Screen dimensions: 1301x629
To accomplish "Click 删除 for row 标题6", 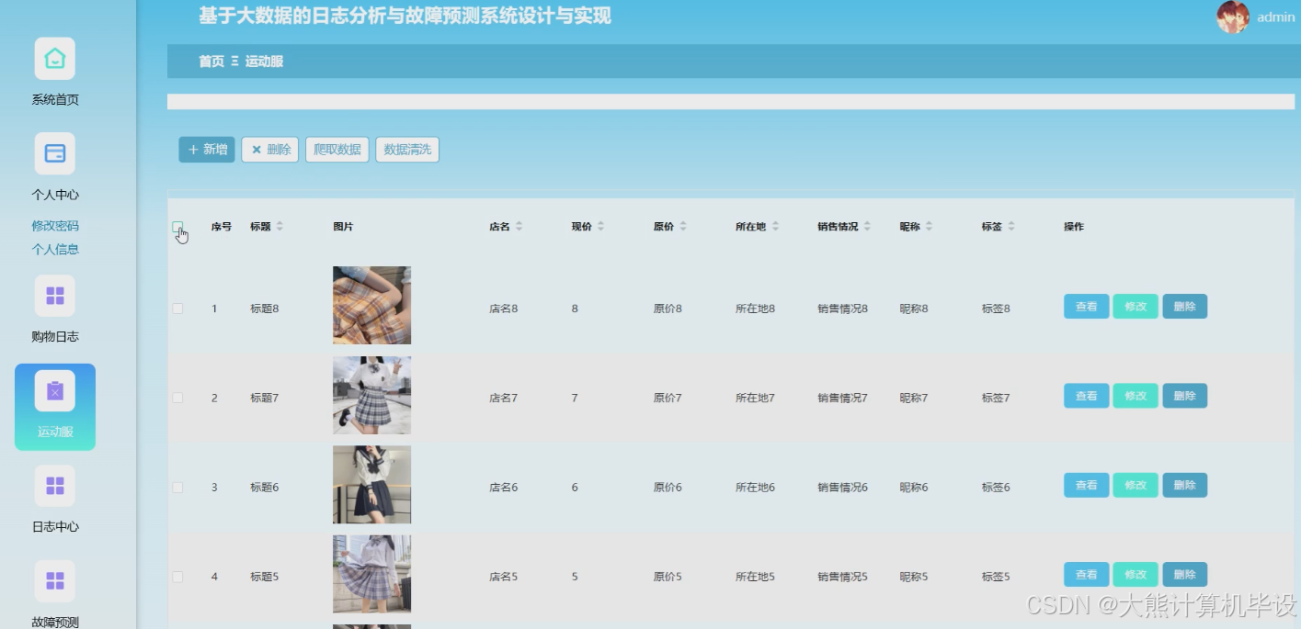I will pos(1185,485).
